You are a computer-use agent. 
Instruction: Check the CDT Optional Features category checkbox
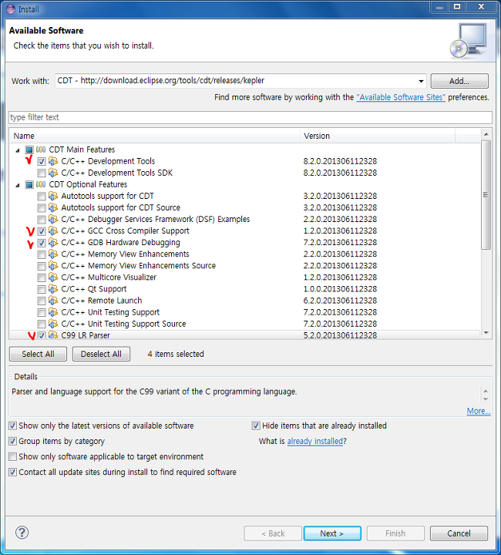point(29,185)
